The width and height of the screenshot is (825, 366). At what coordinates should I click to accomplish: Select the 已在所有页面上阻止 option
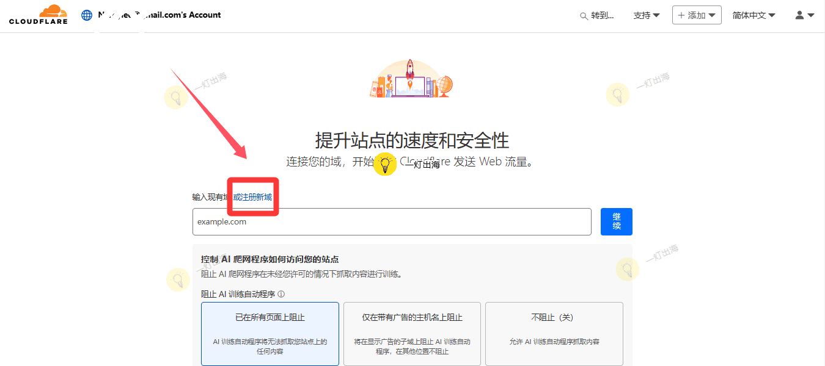tap(269, 333)
